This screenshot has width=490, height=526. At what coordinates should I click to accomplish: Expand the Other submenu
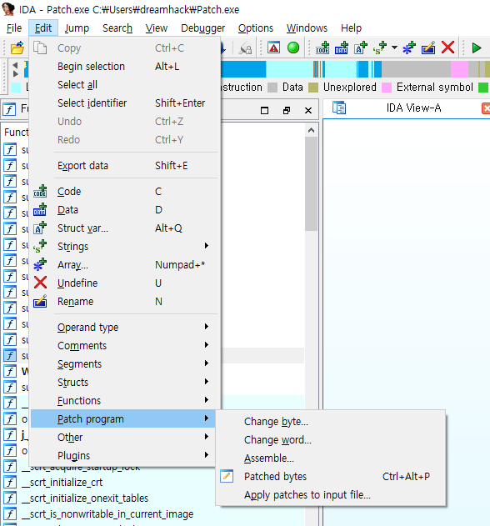click(125, 437)
